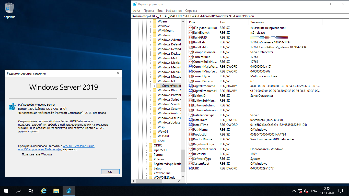This screenshot has height=196, width=349.
Task: Open the Recycle Bin on desktop
Action: pos(9,10)
